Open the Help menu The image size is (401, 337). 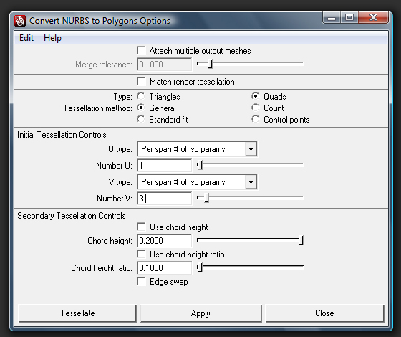pos(52,38)
